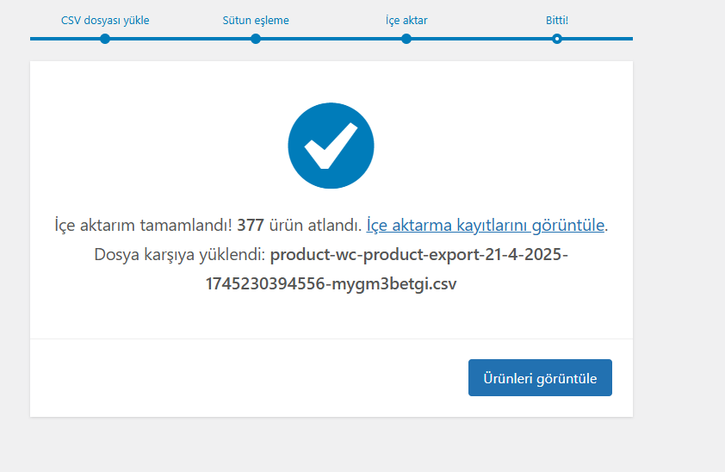Click the dot under Sütun eşleme step

256,39
